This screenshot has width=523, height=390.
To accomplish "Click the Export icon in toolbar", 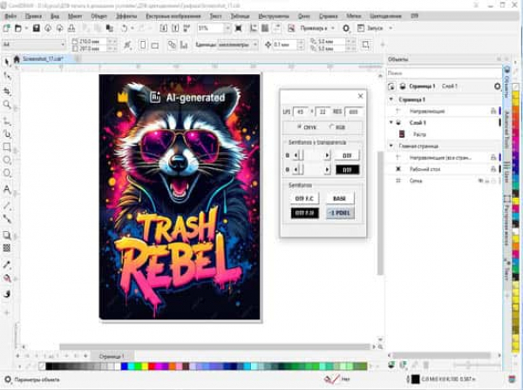I will tap(175, 29).
